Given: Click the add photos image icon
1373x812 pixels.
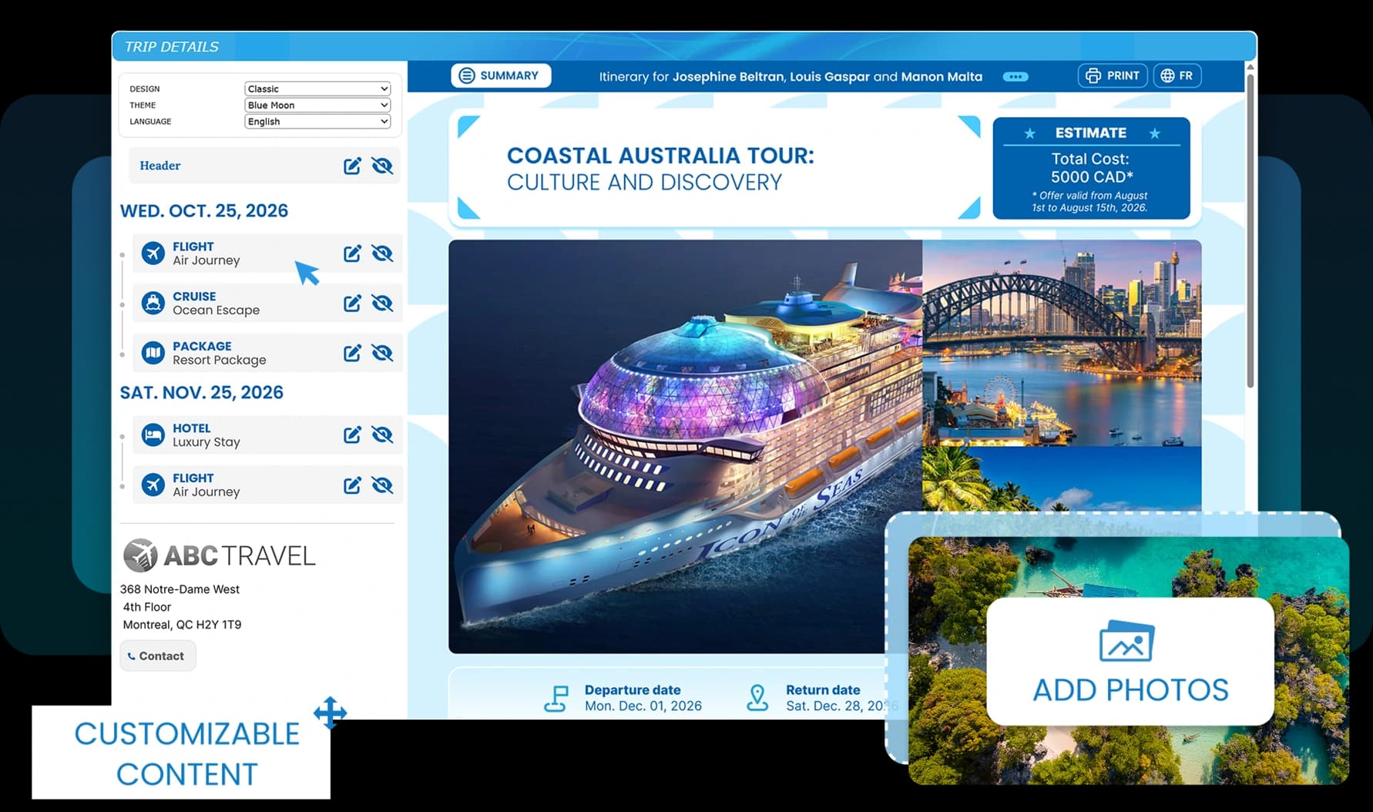Looking at the screenshot, I should (1126, 641).
